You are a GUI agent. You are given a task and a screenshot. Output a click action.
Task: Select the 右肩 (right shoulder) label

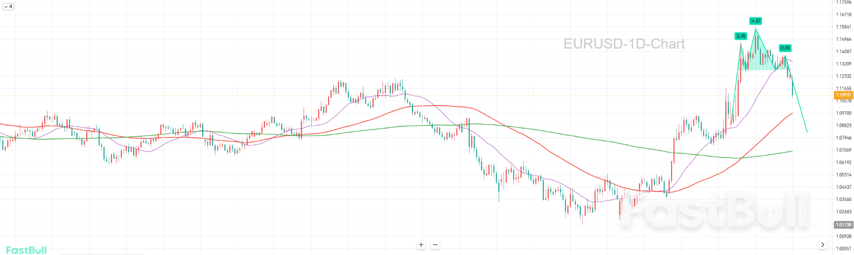point(785,48)
